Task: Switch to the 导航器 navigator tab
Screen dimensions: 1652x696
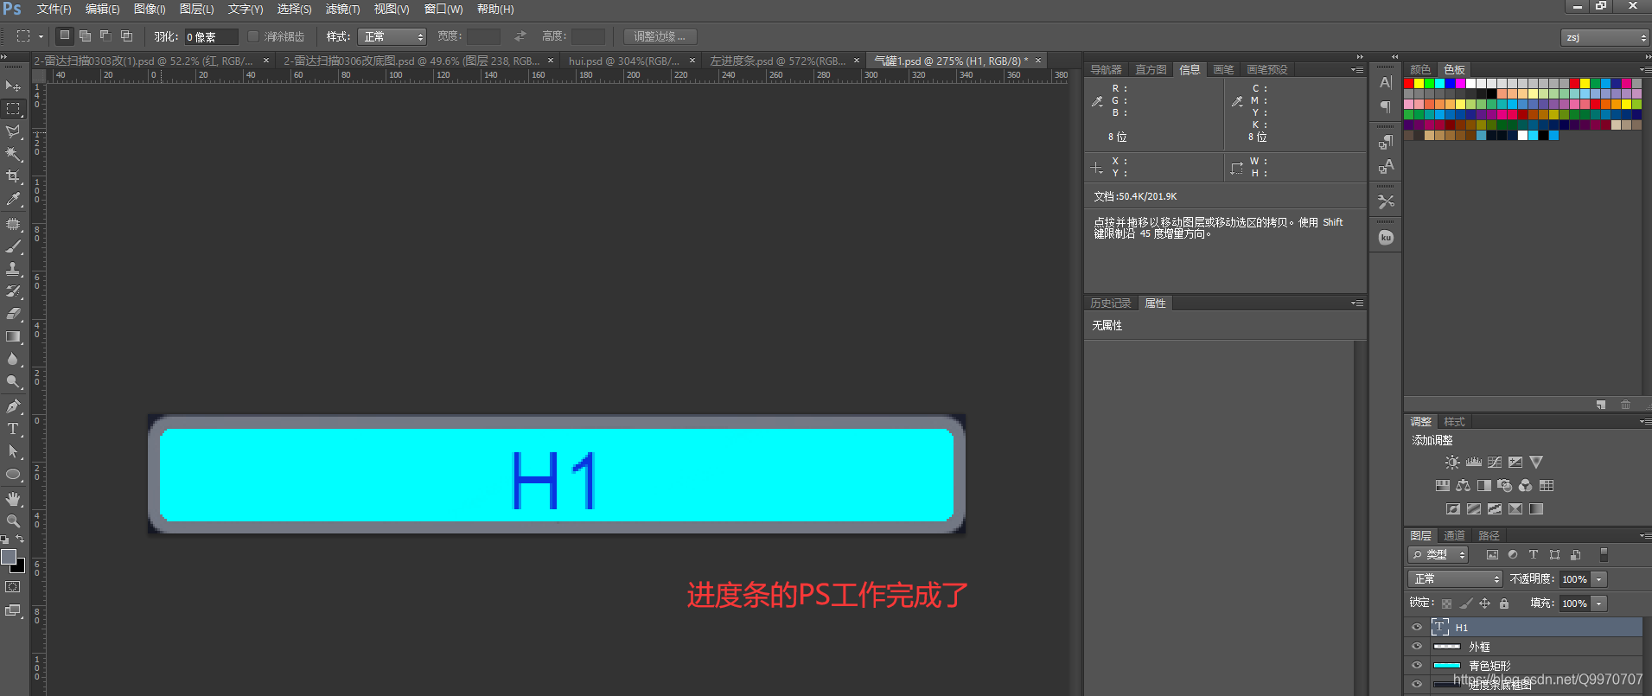Action: [x=1106, y=70]
